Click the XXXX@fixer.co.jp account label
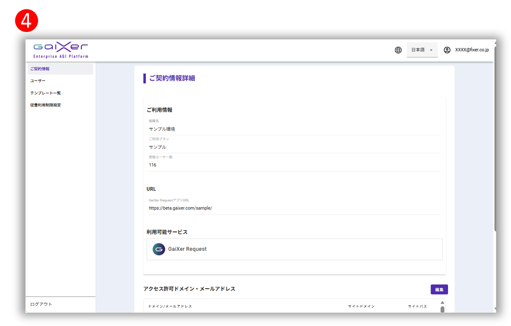 click(x=472, y=50)
